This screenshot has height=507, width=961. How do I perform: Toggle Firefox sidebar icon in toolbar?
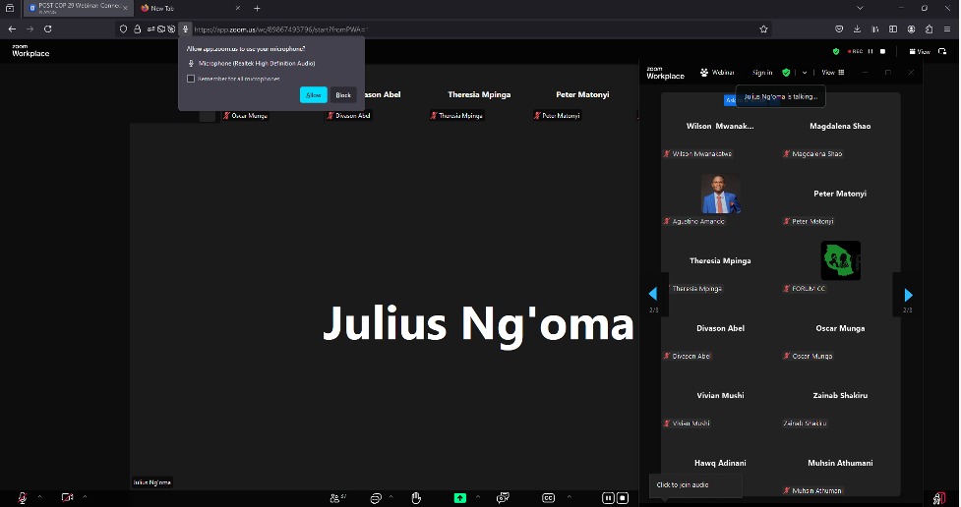(893, 28)
